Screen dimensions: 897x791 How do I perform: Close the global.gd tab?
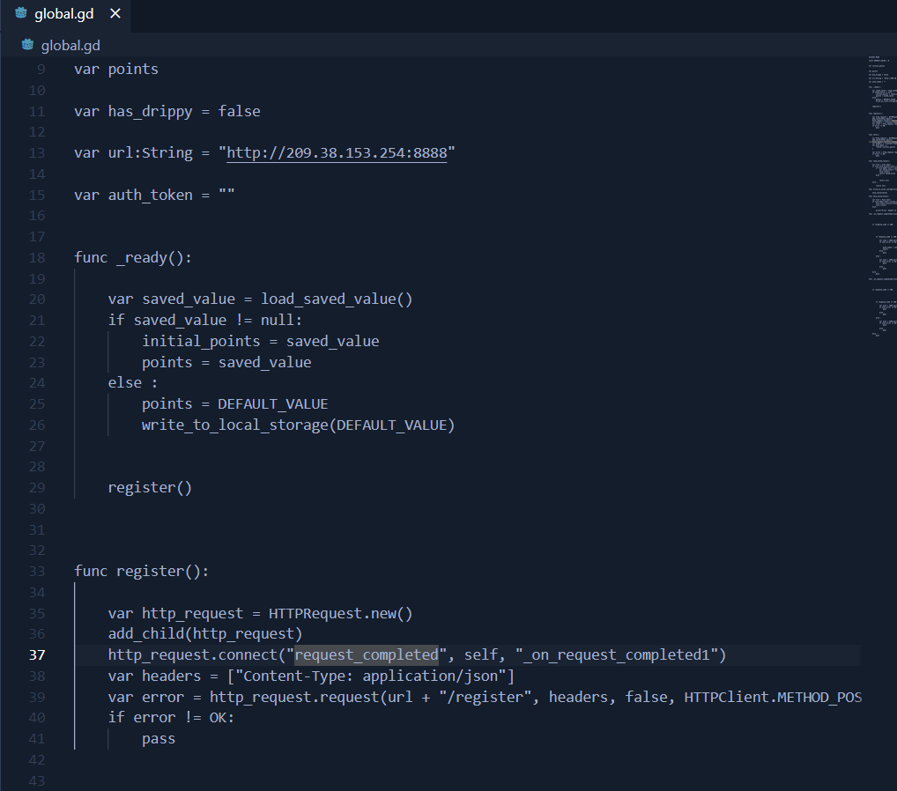click(x=115, y=13)
